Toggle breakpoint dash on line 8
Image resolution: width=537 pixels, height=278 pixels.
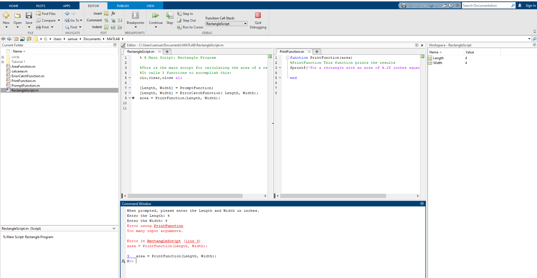coord(130,93)
